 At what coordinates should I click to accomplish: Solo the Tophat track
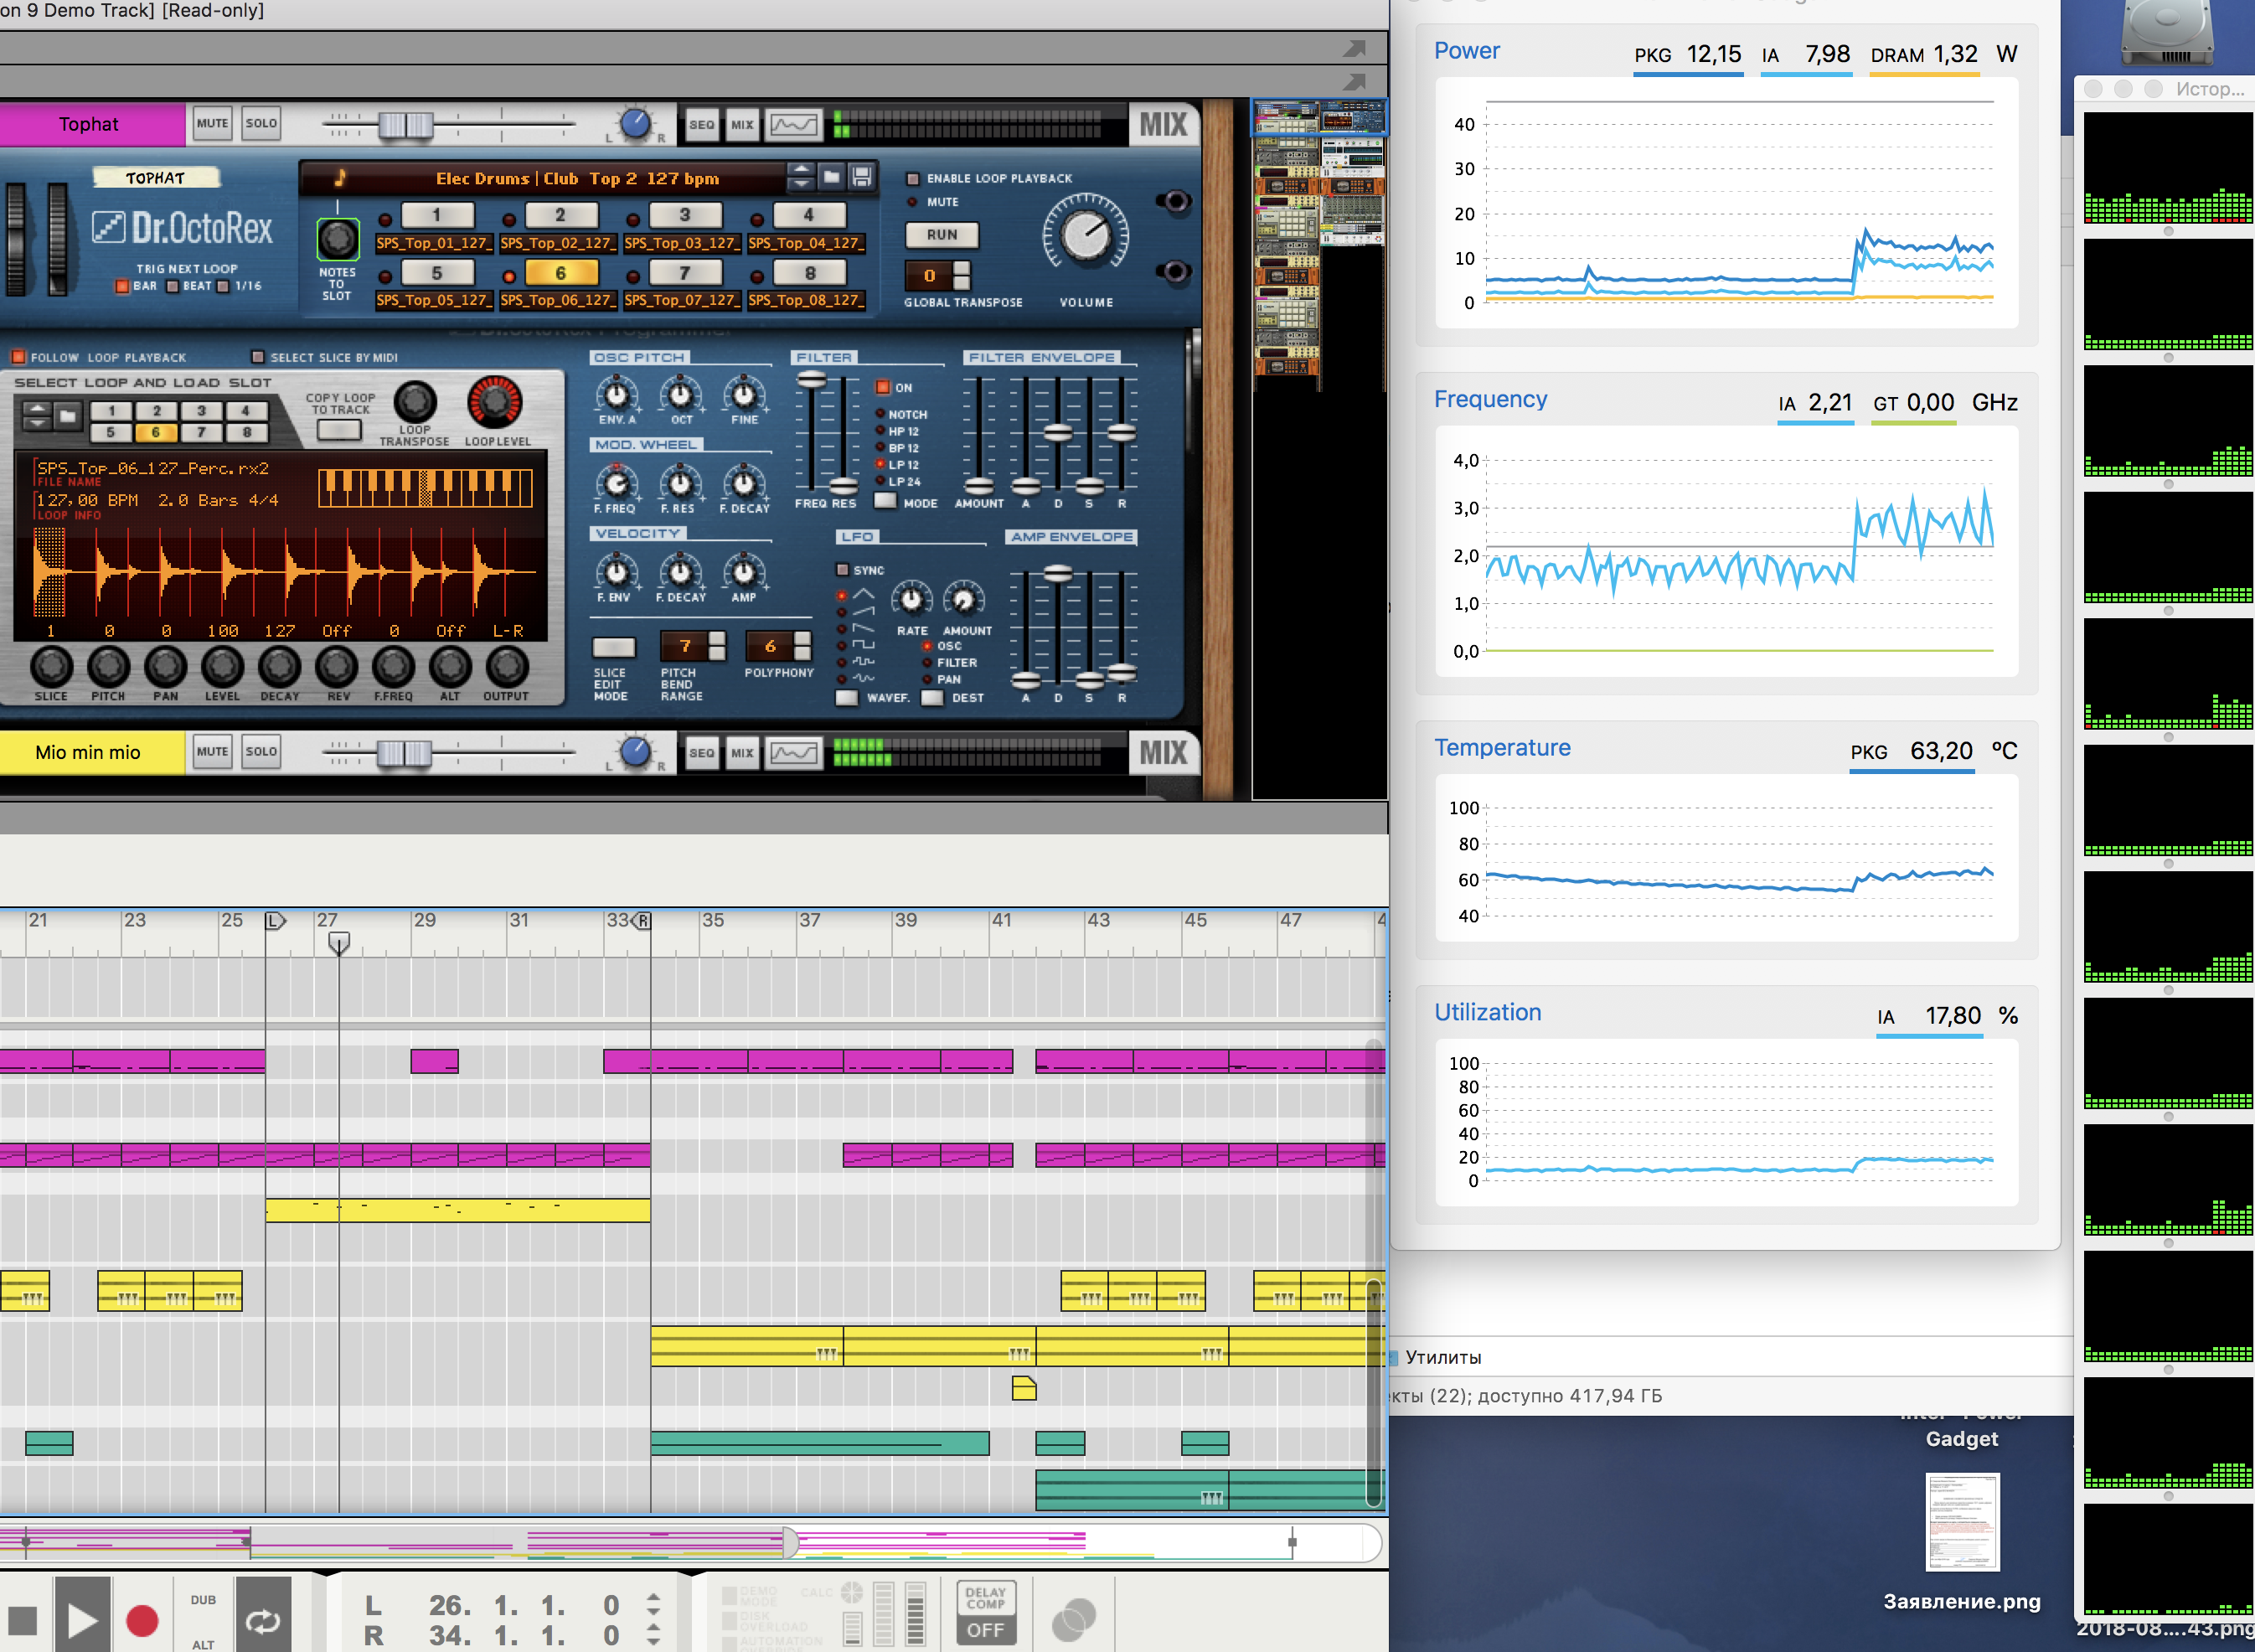[x=261, y=124]
